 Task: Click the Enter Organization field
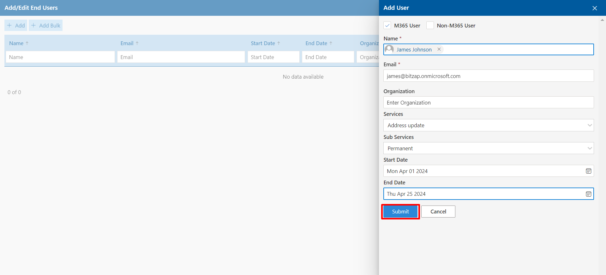tap(489, 102)
